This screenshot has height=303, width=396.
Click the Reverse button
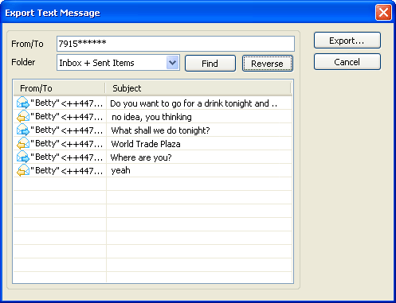pyautogui.click(x=268, y=64)
